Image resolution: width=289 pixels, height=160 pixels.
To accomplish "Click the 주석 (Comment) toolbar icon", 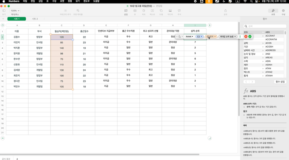I will pyautogui.click(x=179, y=11).
